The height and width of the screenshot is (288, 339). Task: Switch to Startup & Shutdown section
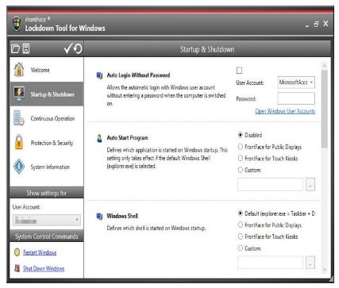point(47,94)
